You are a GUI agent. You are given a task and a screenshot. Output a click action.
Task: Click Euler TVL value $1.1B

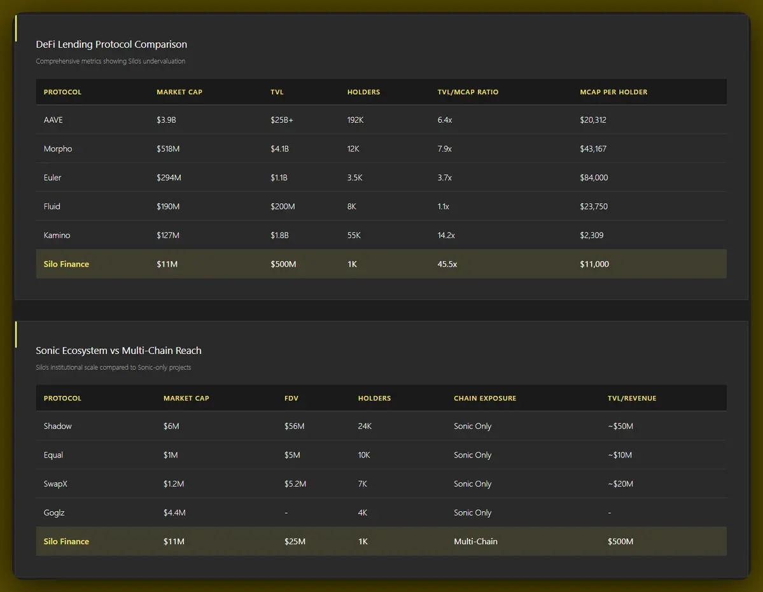[279, 178]
